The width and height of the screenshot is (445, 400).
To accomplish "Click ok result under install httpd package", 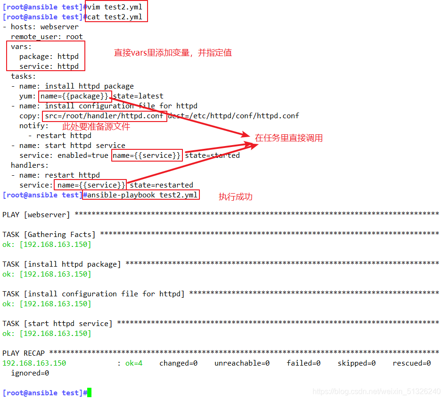I will tap(47, 274).
